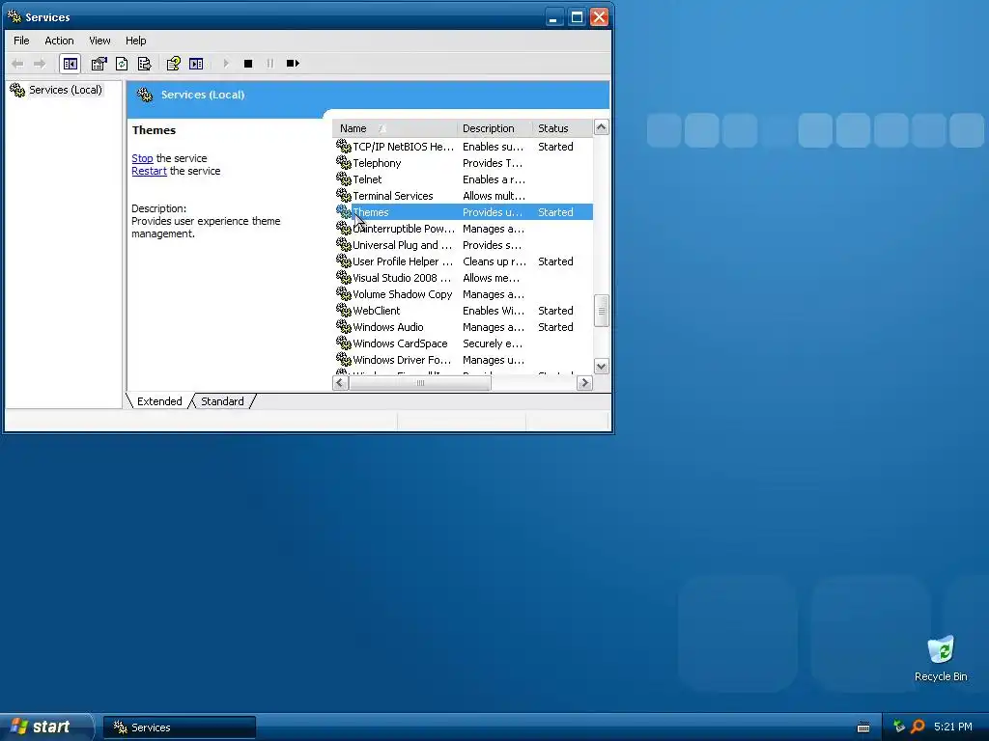The image size is (989, 741).
Task: Select Services (Local) in the console tree
Action: click(65, 90)
